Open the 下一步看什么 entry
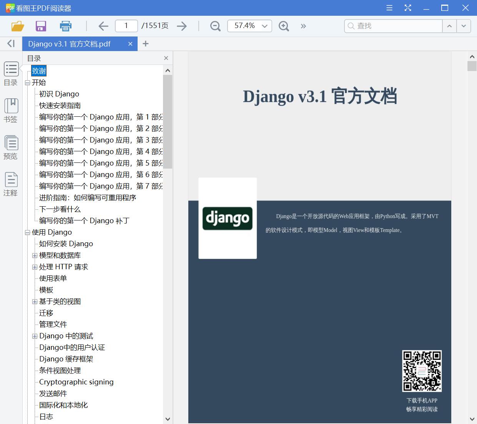The width and height of the screenshot is (477, 424). pyautogui.click(x=60, y=209)
